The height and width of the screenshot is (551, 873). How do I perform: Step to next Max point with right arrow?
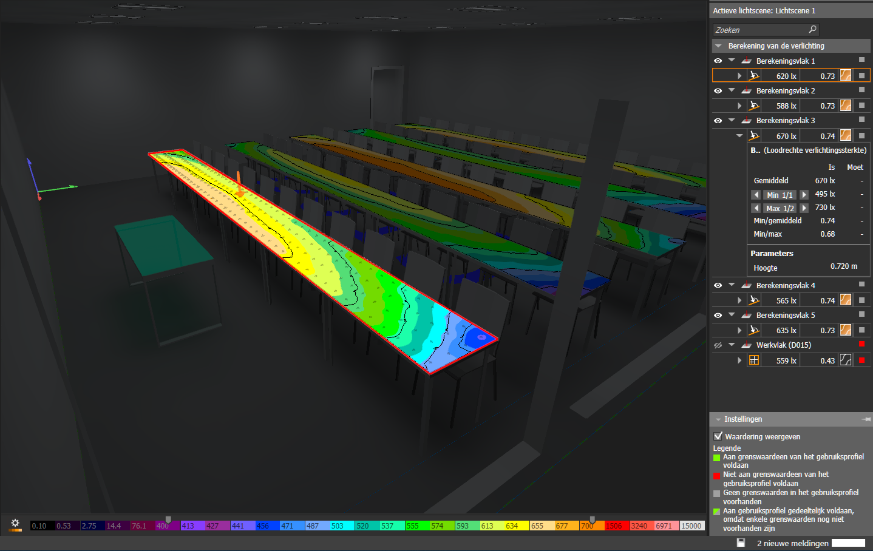(804, 208)
